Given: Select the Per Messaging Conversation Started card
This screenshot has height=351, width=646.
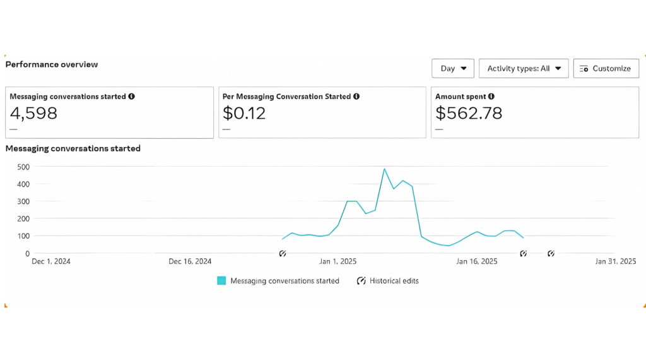Looking at the screenshot, I should [x=322, y=112].
